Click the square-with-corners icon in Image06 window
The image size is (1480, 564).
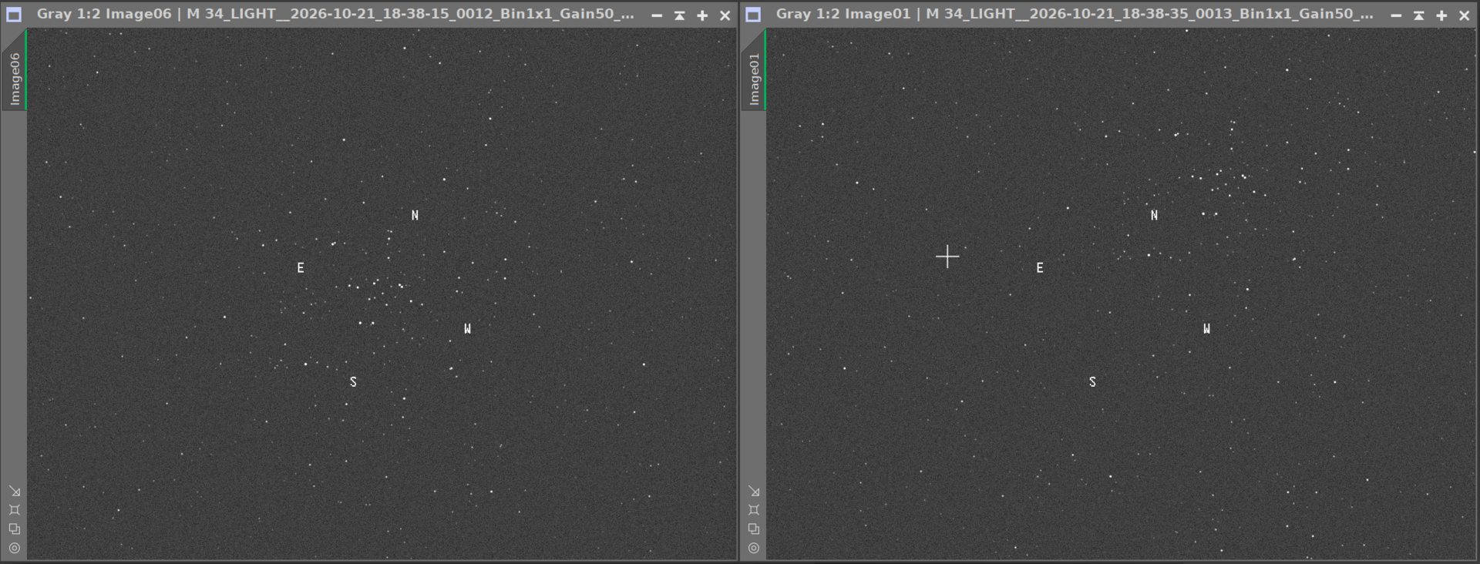(x=15, y=510)
